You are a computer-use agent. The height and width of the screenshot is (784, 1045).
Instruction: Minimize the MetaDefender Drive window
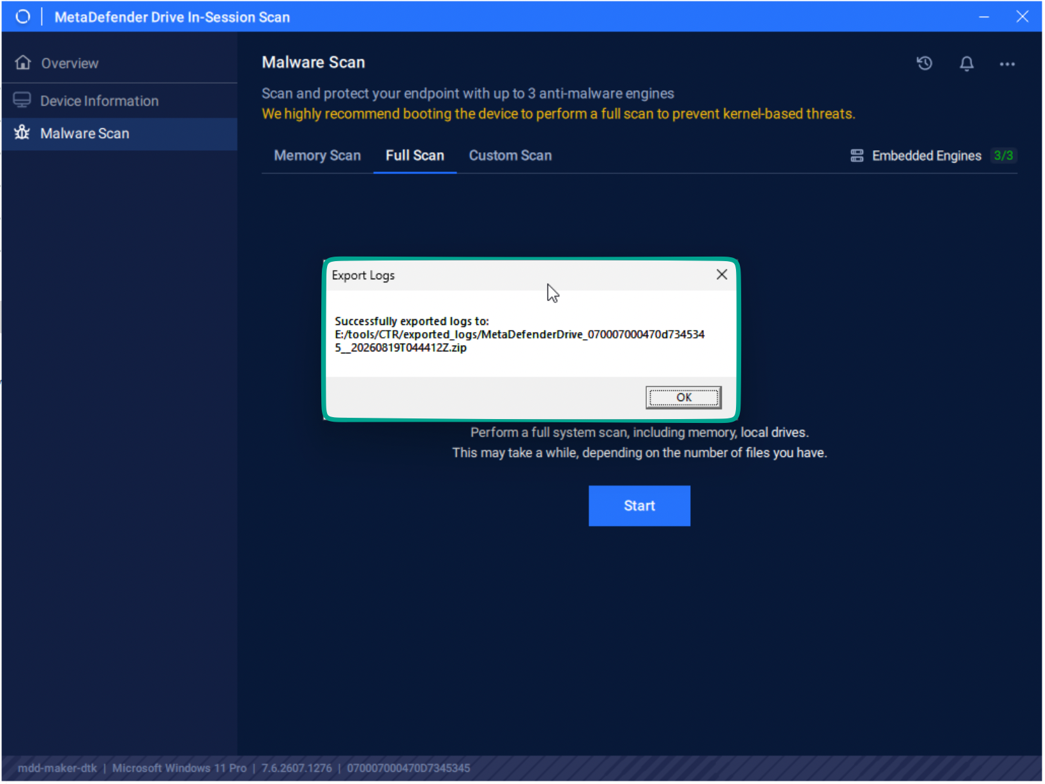985,17
